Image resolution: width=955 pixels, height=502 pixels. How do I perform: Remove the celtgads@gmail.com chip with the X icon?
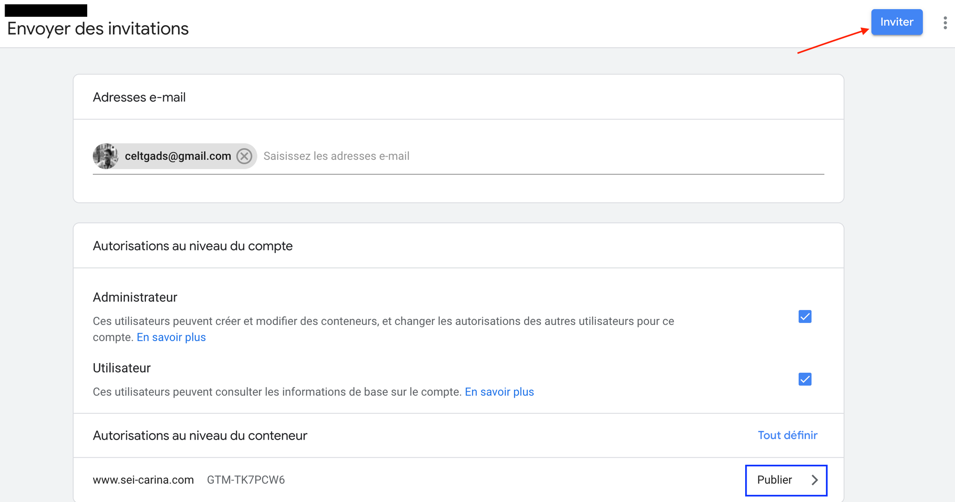click(x=244, y=156)
